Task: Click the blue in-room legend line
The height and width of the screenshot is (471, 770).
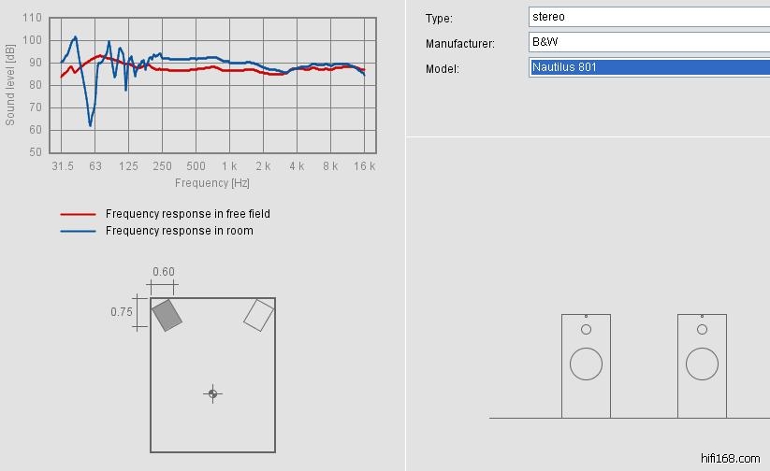Action: point(78,231)
